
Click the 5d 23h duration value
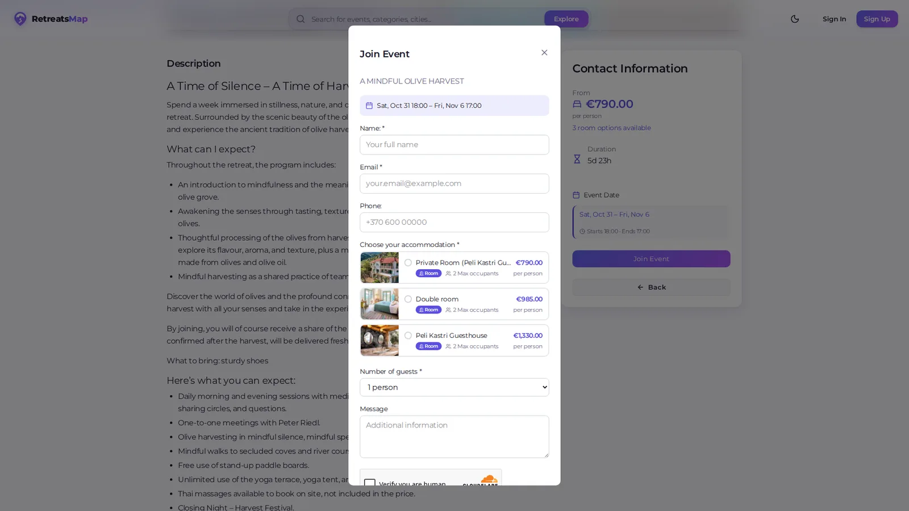pyautogui.click(x=599, y=161)
